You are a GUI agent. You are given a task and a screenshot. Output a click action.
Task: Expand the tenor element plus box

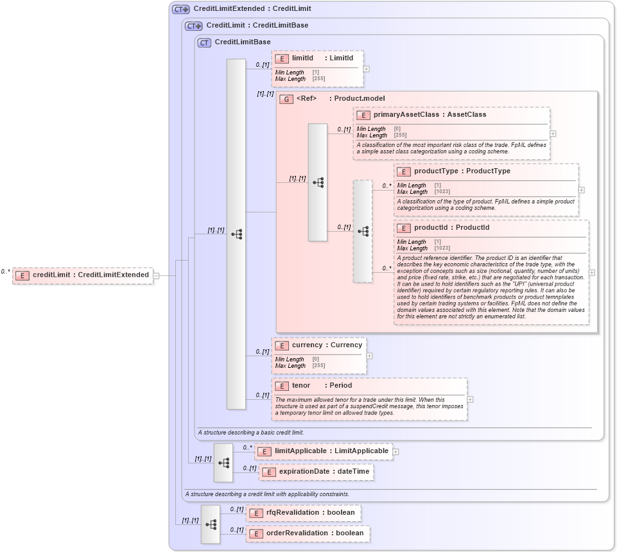pos(469,399)
